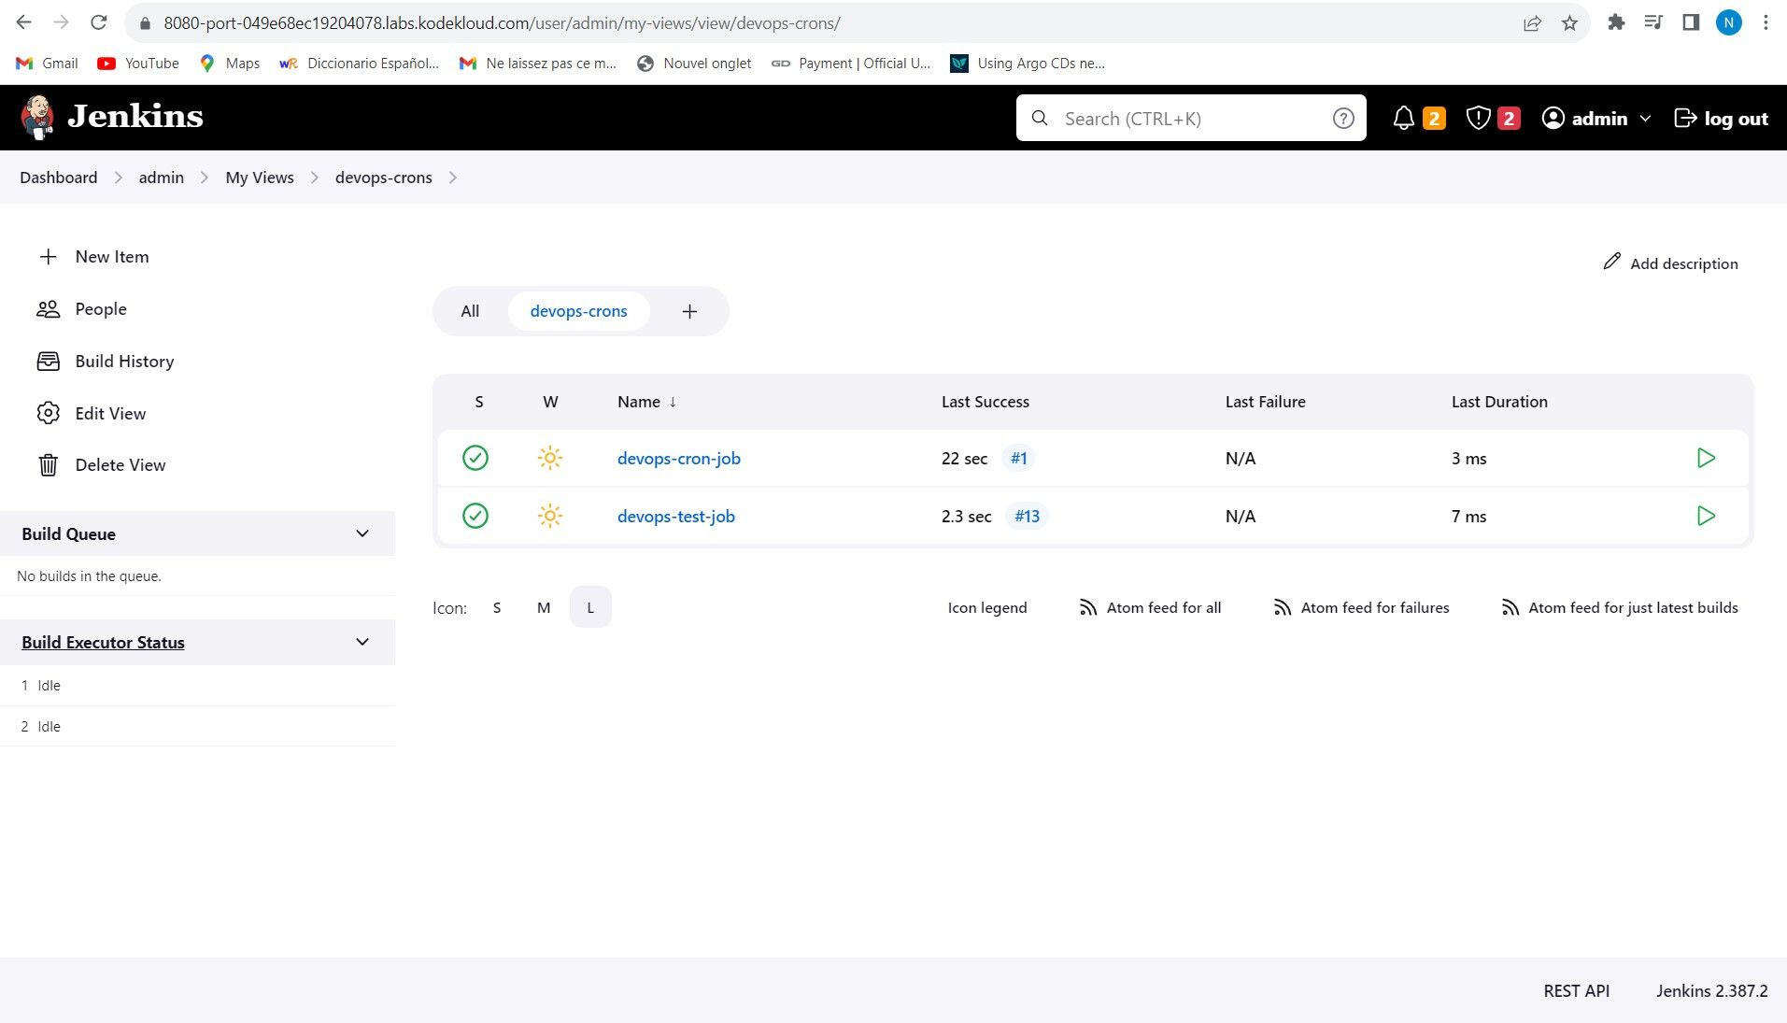Select Large icon size option
Image resolution: width=1787 pixels, height=1023 pixels.
(x=590, y=607)
